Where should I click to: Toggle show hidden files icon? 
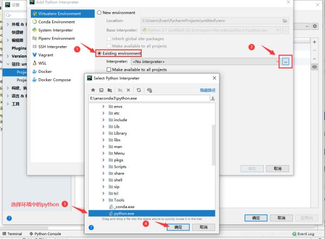(x=149, y=90)
